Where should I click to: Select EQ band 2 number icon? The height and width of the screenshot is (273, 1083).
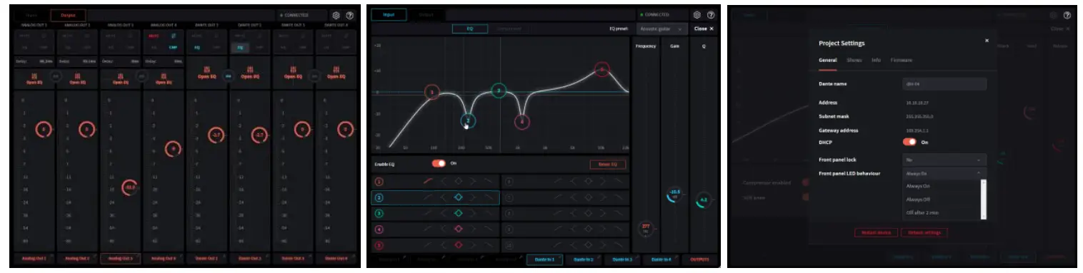[379, 198]
